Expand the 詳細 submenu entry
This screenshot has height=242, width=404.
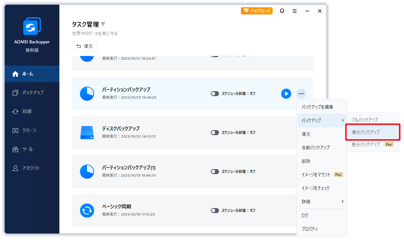point(322,201)
